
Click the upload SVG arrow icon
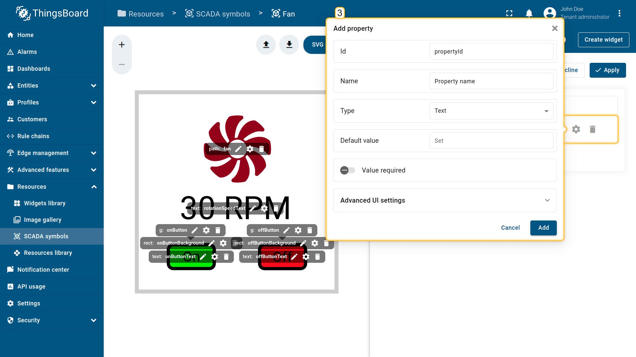coord(266,45)
